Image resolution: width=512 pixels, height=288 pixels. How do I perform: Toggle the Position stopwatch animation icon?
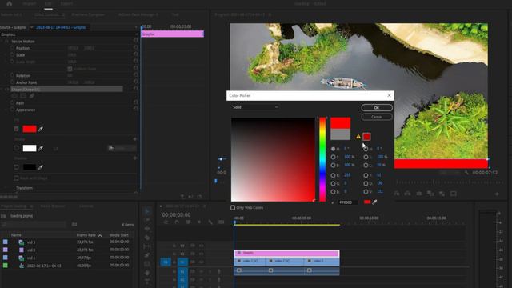(x=12, y=48)
